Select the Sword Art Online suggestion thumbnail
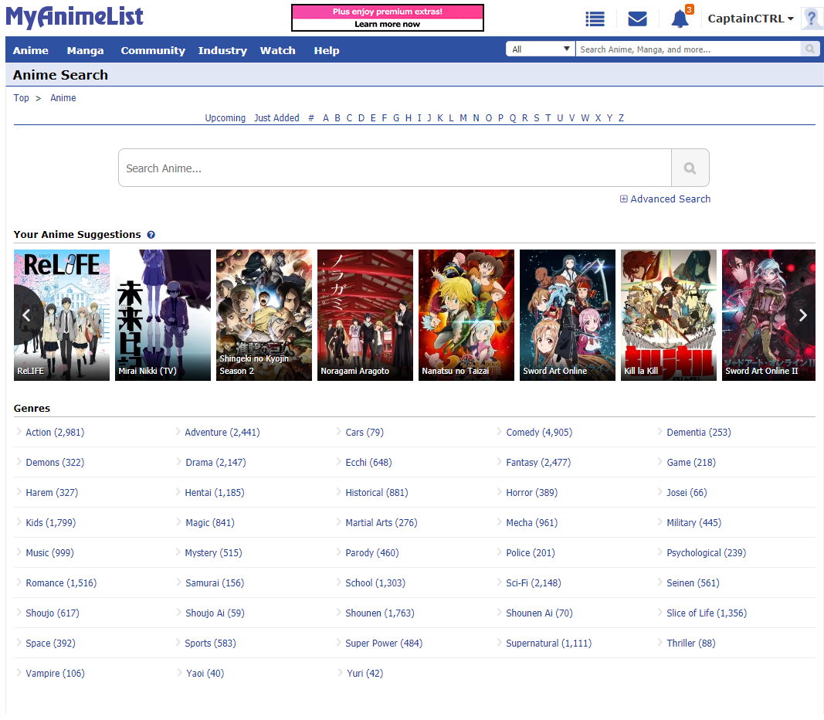Viewport: 824px width, 720px height. pyautogui.click(x=567, y=314)
